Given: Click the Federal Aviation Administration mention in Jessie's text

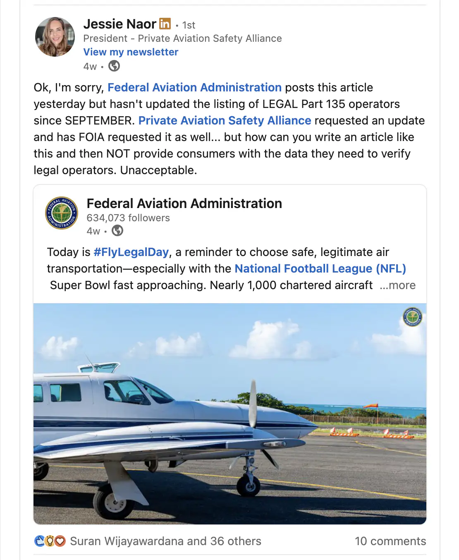Looking at the screenshot, I should pyautogui.click(x=194, y=87).
